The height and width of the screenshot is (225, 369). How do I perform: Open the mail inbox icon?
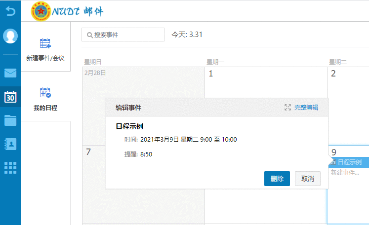[x=10, y=73]
